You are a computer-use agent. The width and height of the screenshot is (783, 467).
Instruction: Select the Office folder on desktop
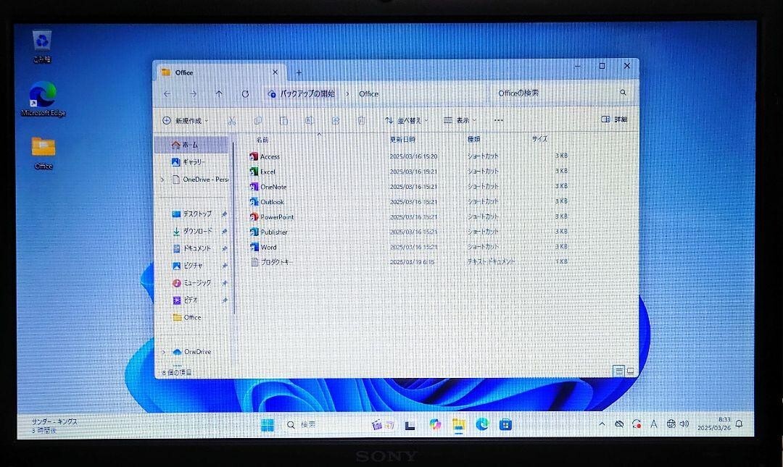[x=43, y=153]
